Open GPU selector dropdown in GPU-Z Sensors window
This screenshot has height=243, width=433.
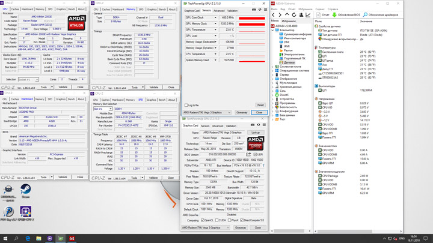point(207,112)
